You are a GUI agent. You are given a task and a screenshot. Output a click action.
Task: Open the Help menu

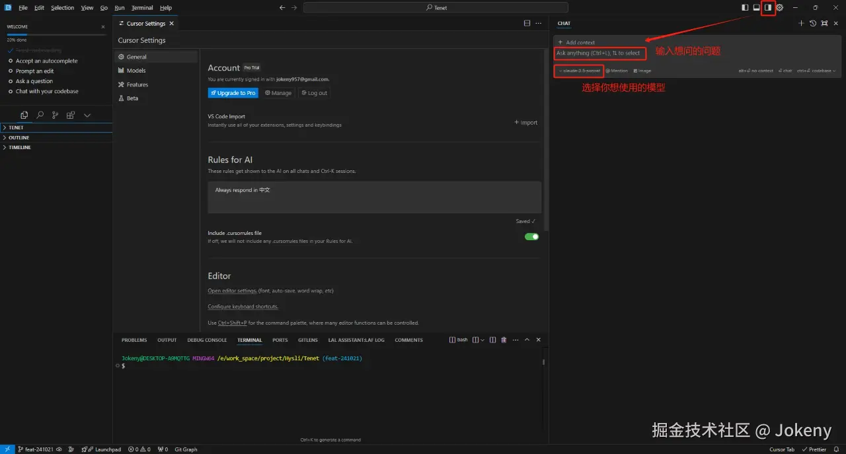pyautogui.click(x=166, y=7)
